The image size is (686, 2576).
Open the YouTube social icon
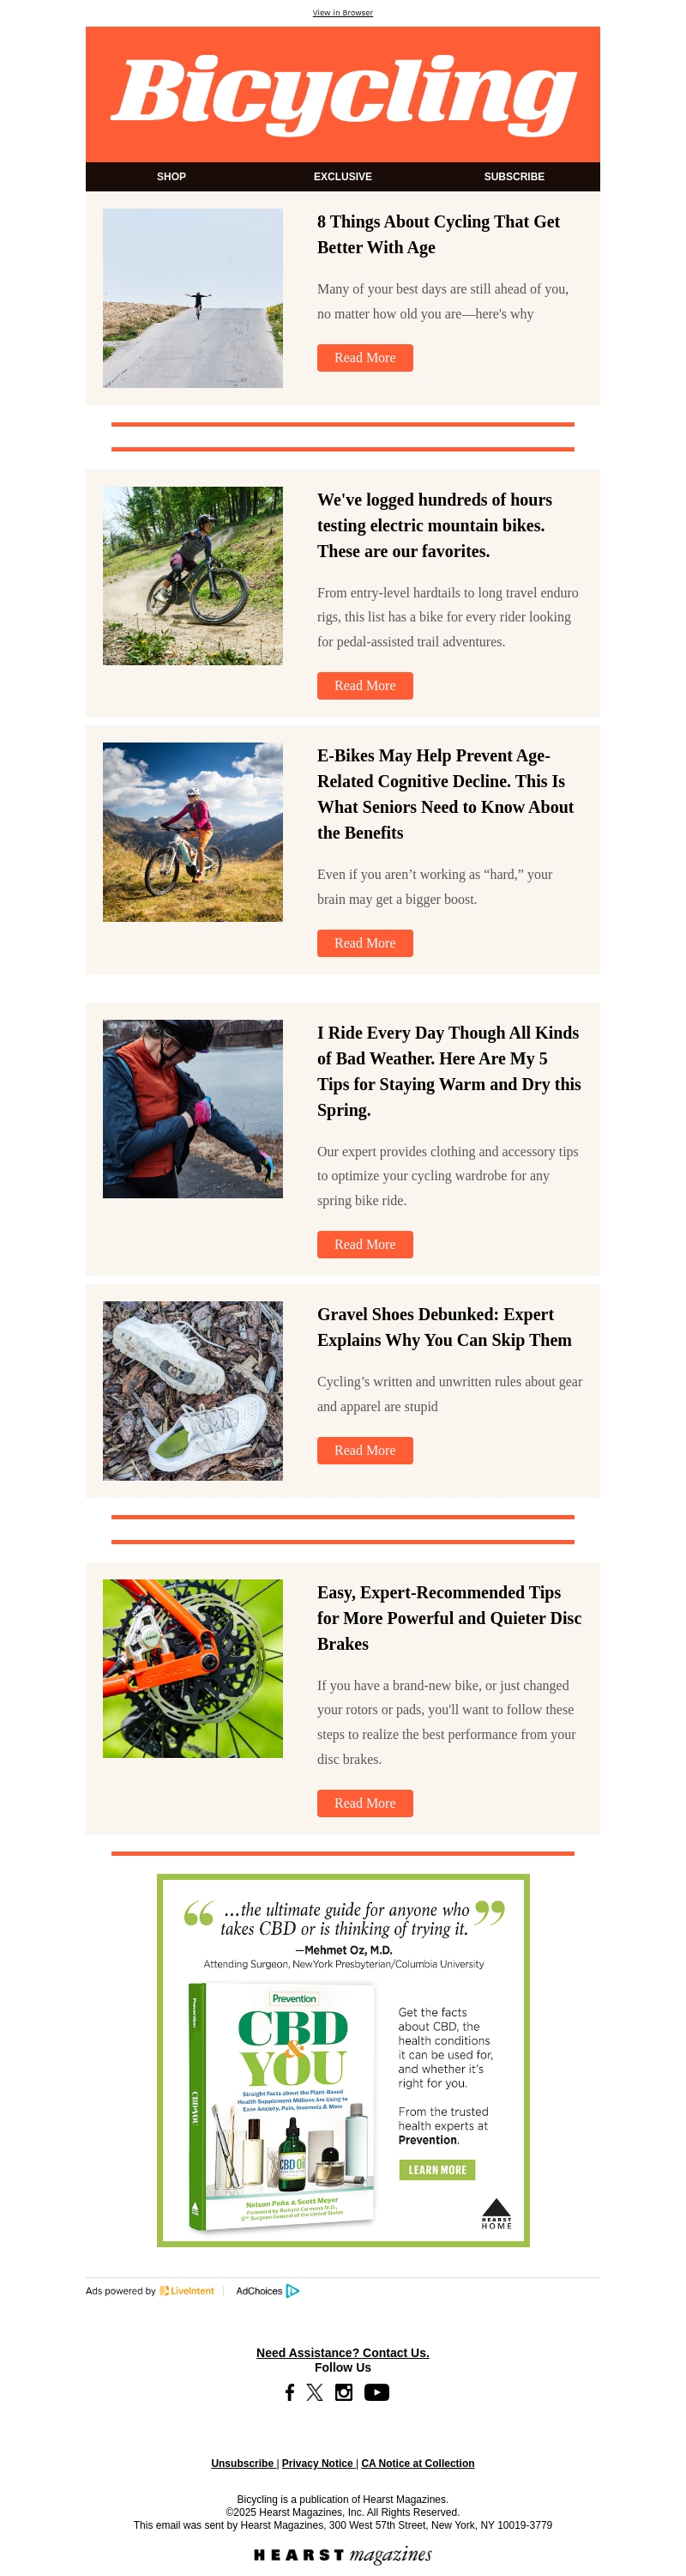376,2392
